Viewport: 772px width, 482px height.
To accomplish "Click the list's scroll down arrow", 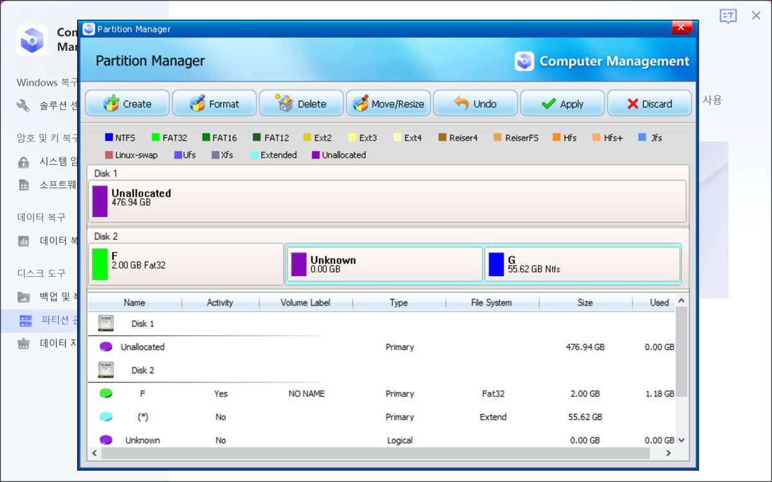I will tap(681, 441).
